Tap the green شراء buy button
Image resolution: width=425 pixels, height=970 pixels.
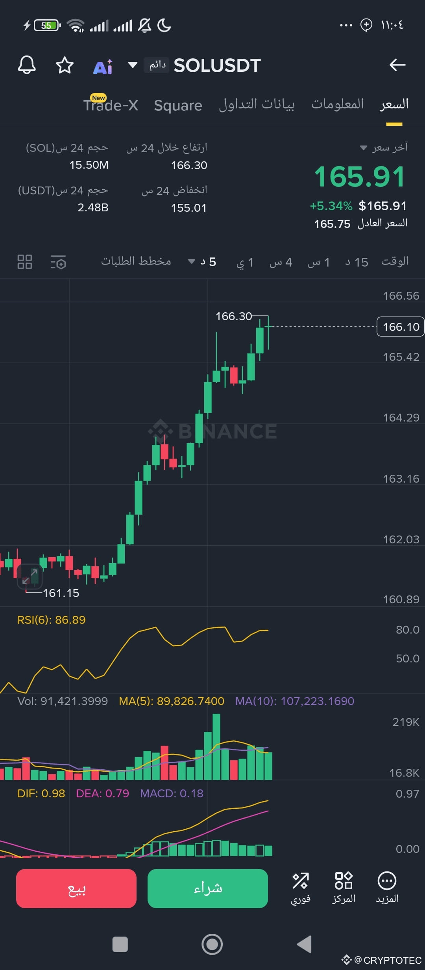tap(208, 888)
